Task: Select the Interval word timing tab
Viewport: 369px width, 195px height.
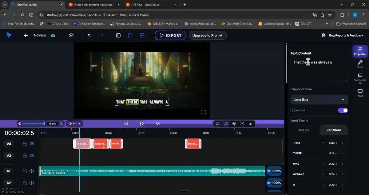Action: click(x=304, y=130)
